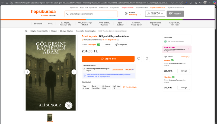
Task: Open the Sepetim shopping cart
Action: (175, 14)
